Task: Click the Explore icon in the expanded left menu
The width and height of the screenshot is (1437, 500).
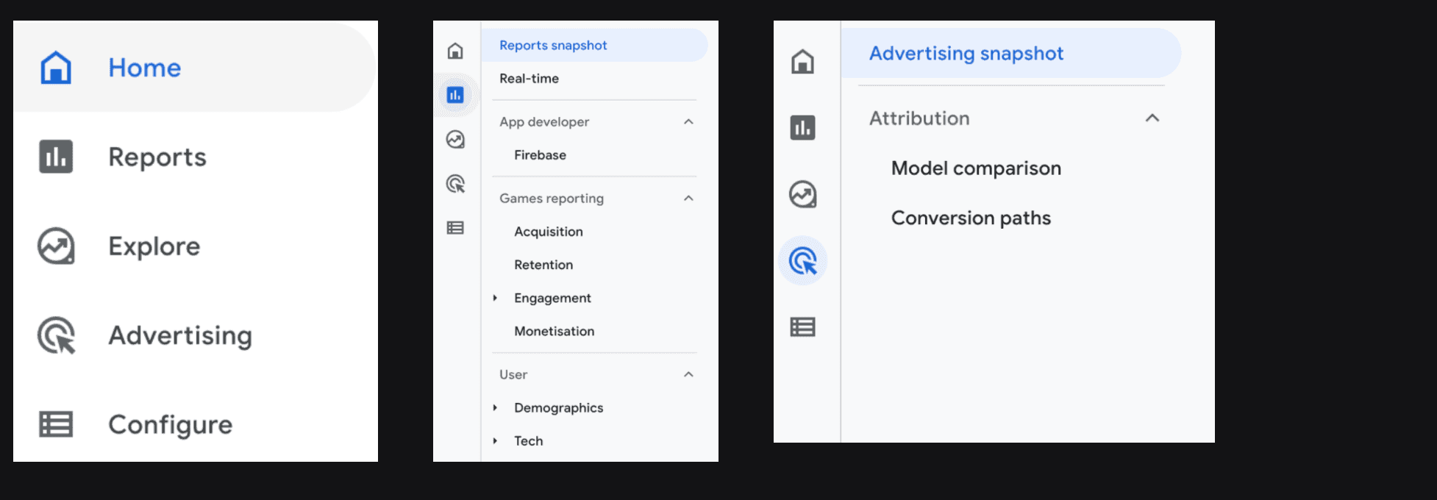Action: point(56,246)
